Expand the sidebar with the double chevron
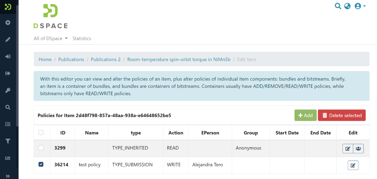This screenshot has width=377, height=179. 8,176
